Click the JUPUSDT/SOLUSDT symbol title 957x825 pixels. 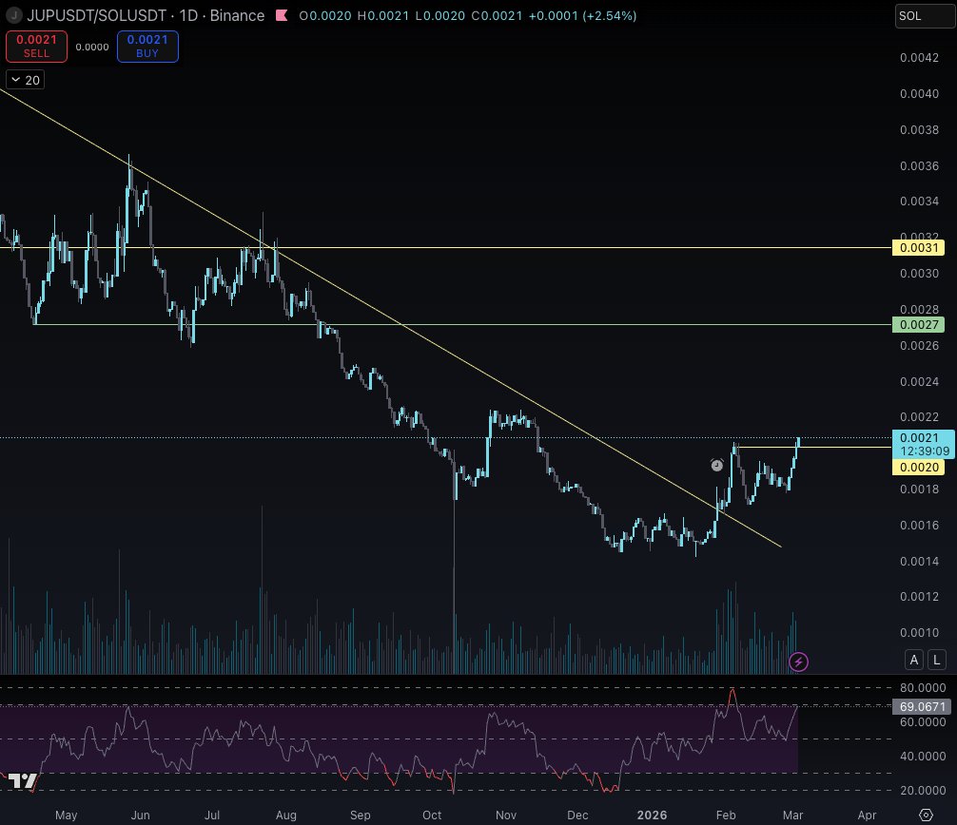click(x=96, y=15)
